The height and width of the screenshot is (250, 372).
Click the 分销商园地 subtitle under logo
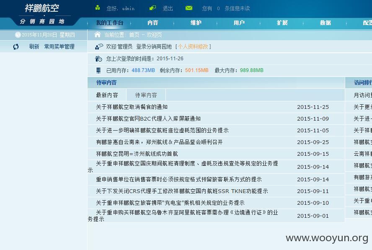(x=42, y=21)
